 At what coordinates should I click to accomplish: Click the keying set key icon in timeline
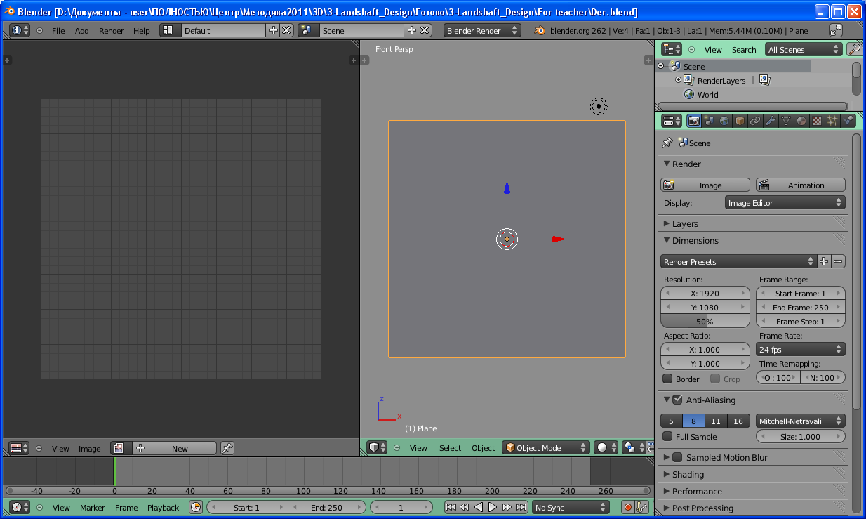pos(641,507)
